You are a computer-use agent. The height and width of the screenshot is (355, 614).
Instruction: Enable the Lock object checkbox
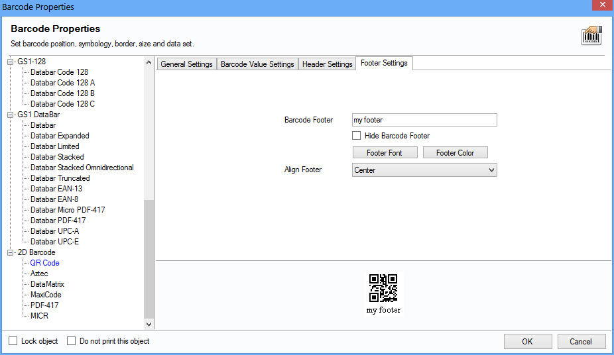[13, 341]
